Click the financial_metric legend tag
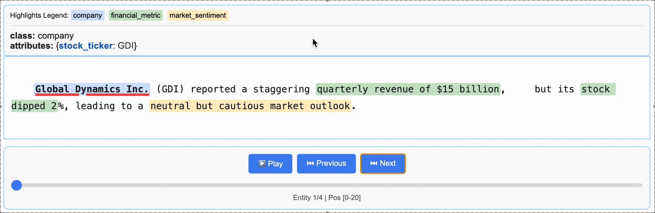The height and width of the screenshot is (213, 655). [136, 16]
